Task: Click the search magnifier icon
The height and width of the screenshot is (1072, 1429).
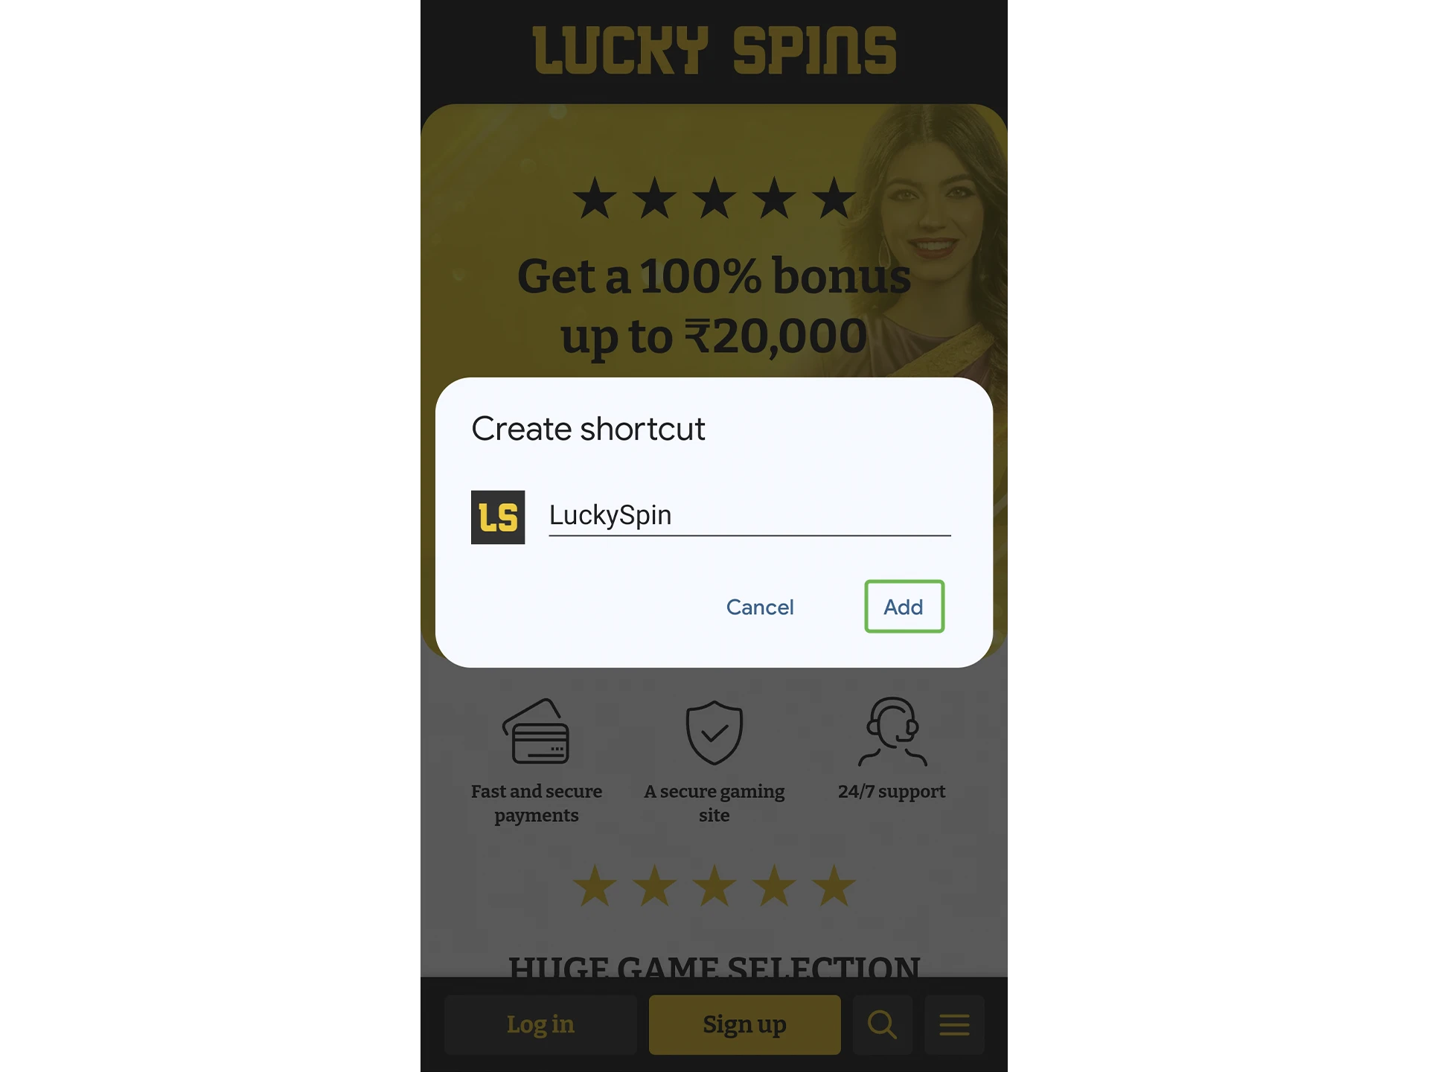Action: pyautogui.click(x=886, y=1024)
